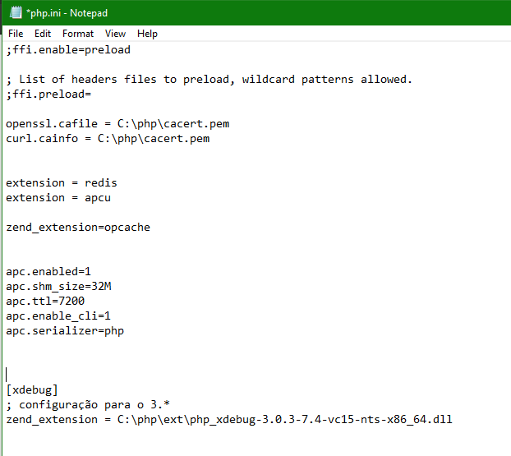Place cursor at end of ;ffi.preload= line
Viewport: 511px width, 456px height.
tap(91, 94)
